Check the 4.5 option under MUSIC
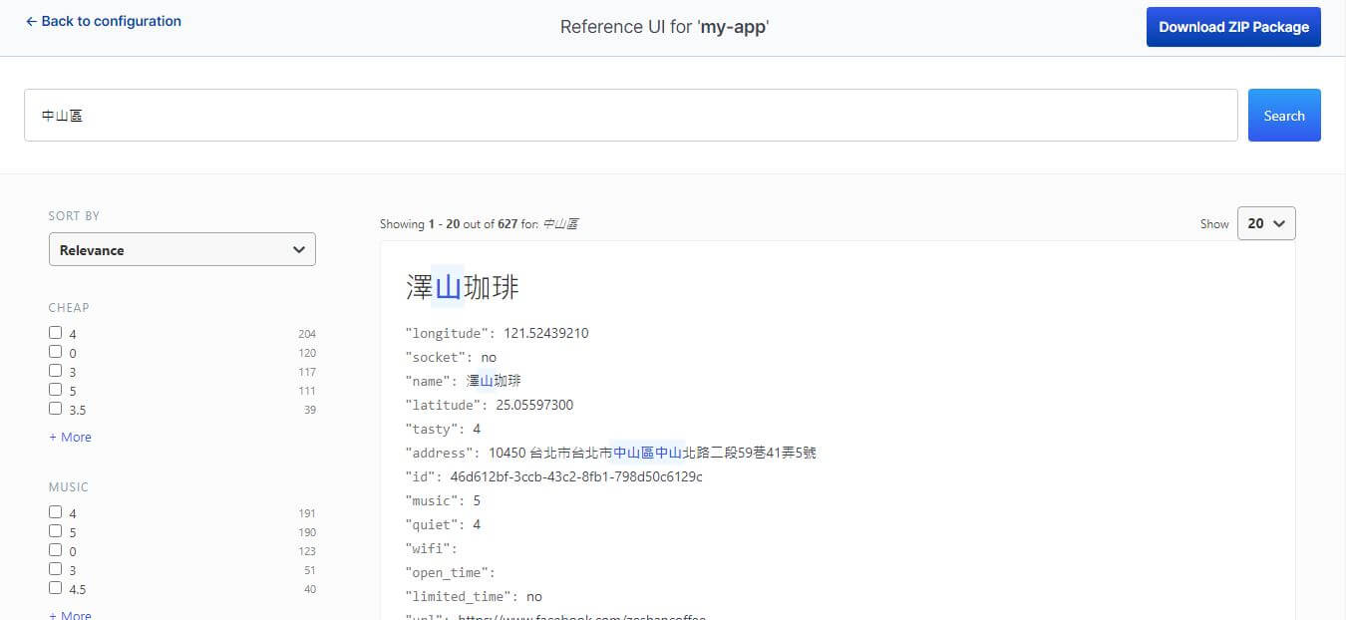This screenshot has width=1346, height=620. point(55,588)
